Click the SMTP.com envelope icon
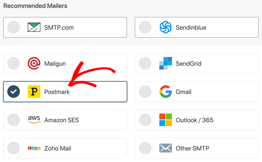 pos(34,27)
